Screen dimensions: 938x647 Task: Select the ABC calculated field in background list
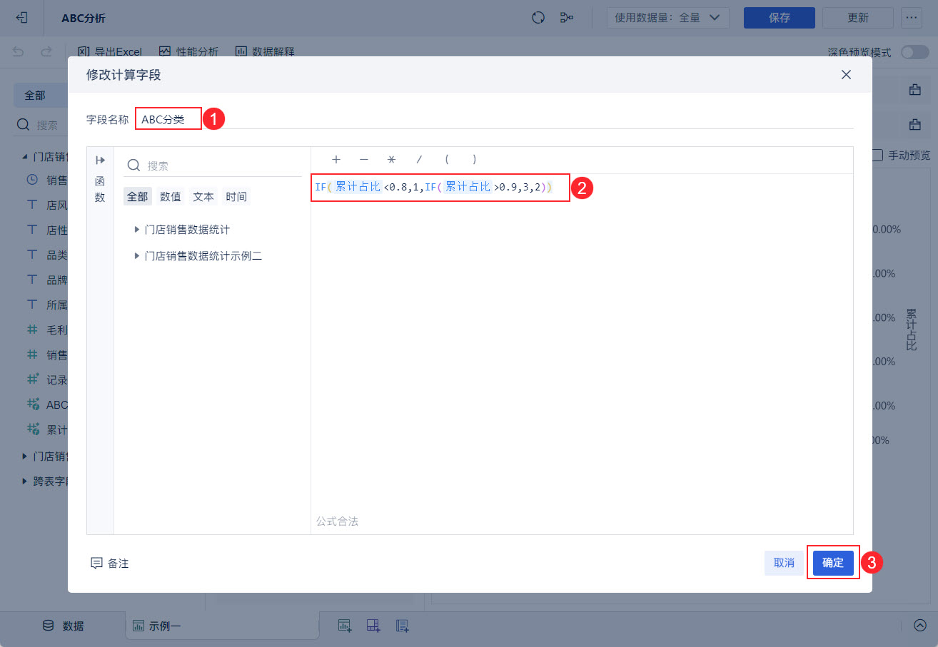(x=46, y=404)
